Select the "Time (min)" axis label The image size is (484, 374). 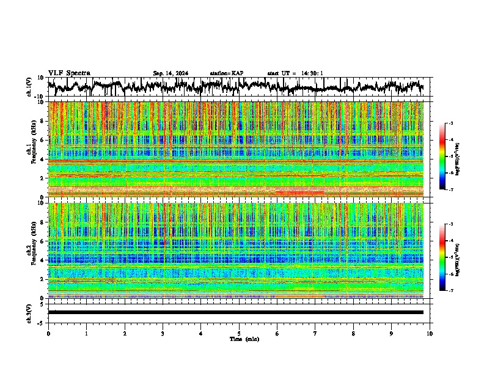(244, 339)
